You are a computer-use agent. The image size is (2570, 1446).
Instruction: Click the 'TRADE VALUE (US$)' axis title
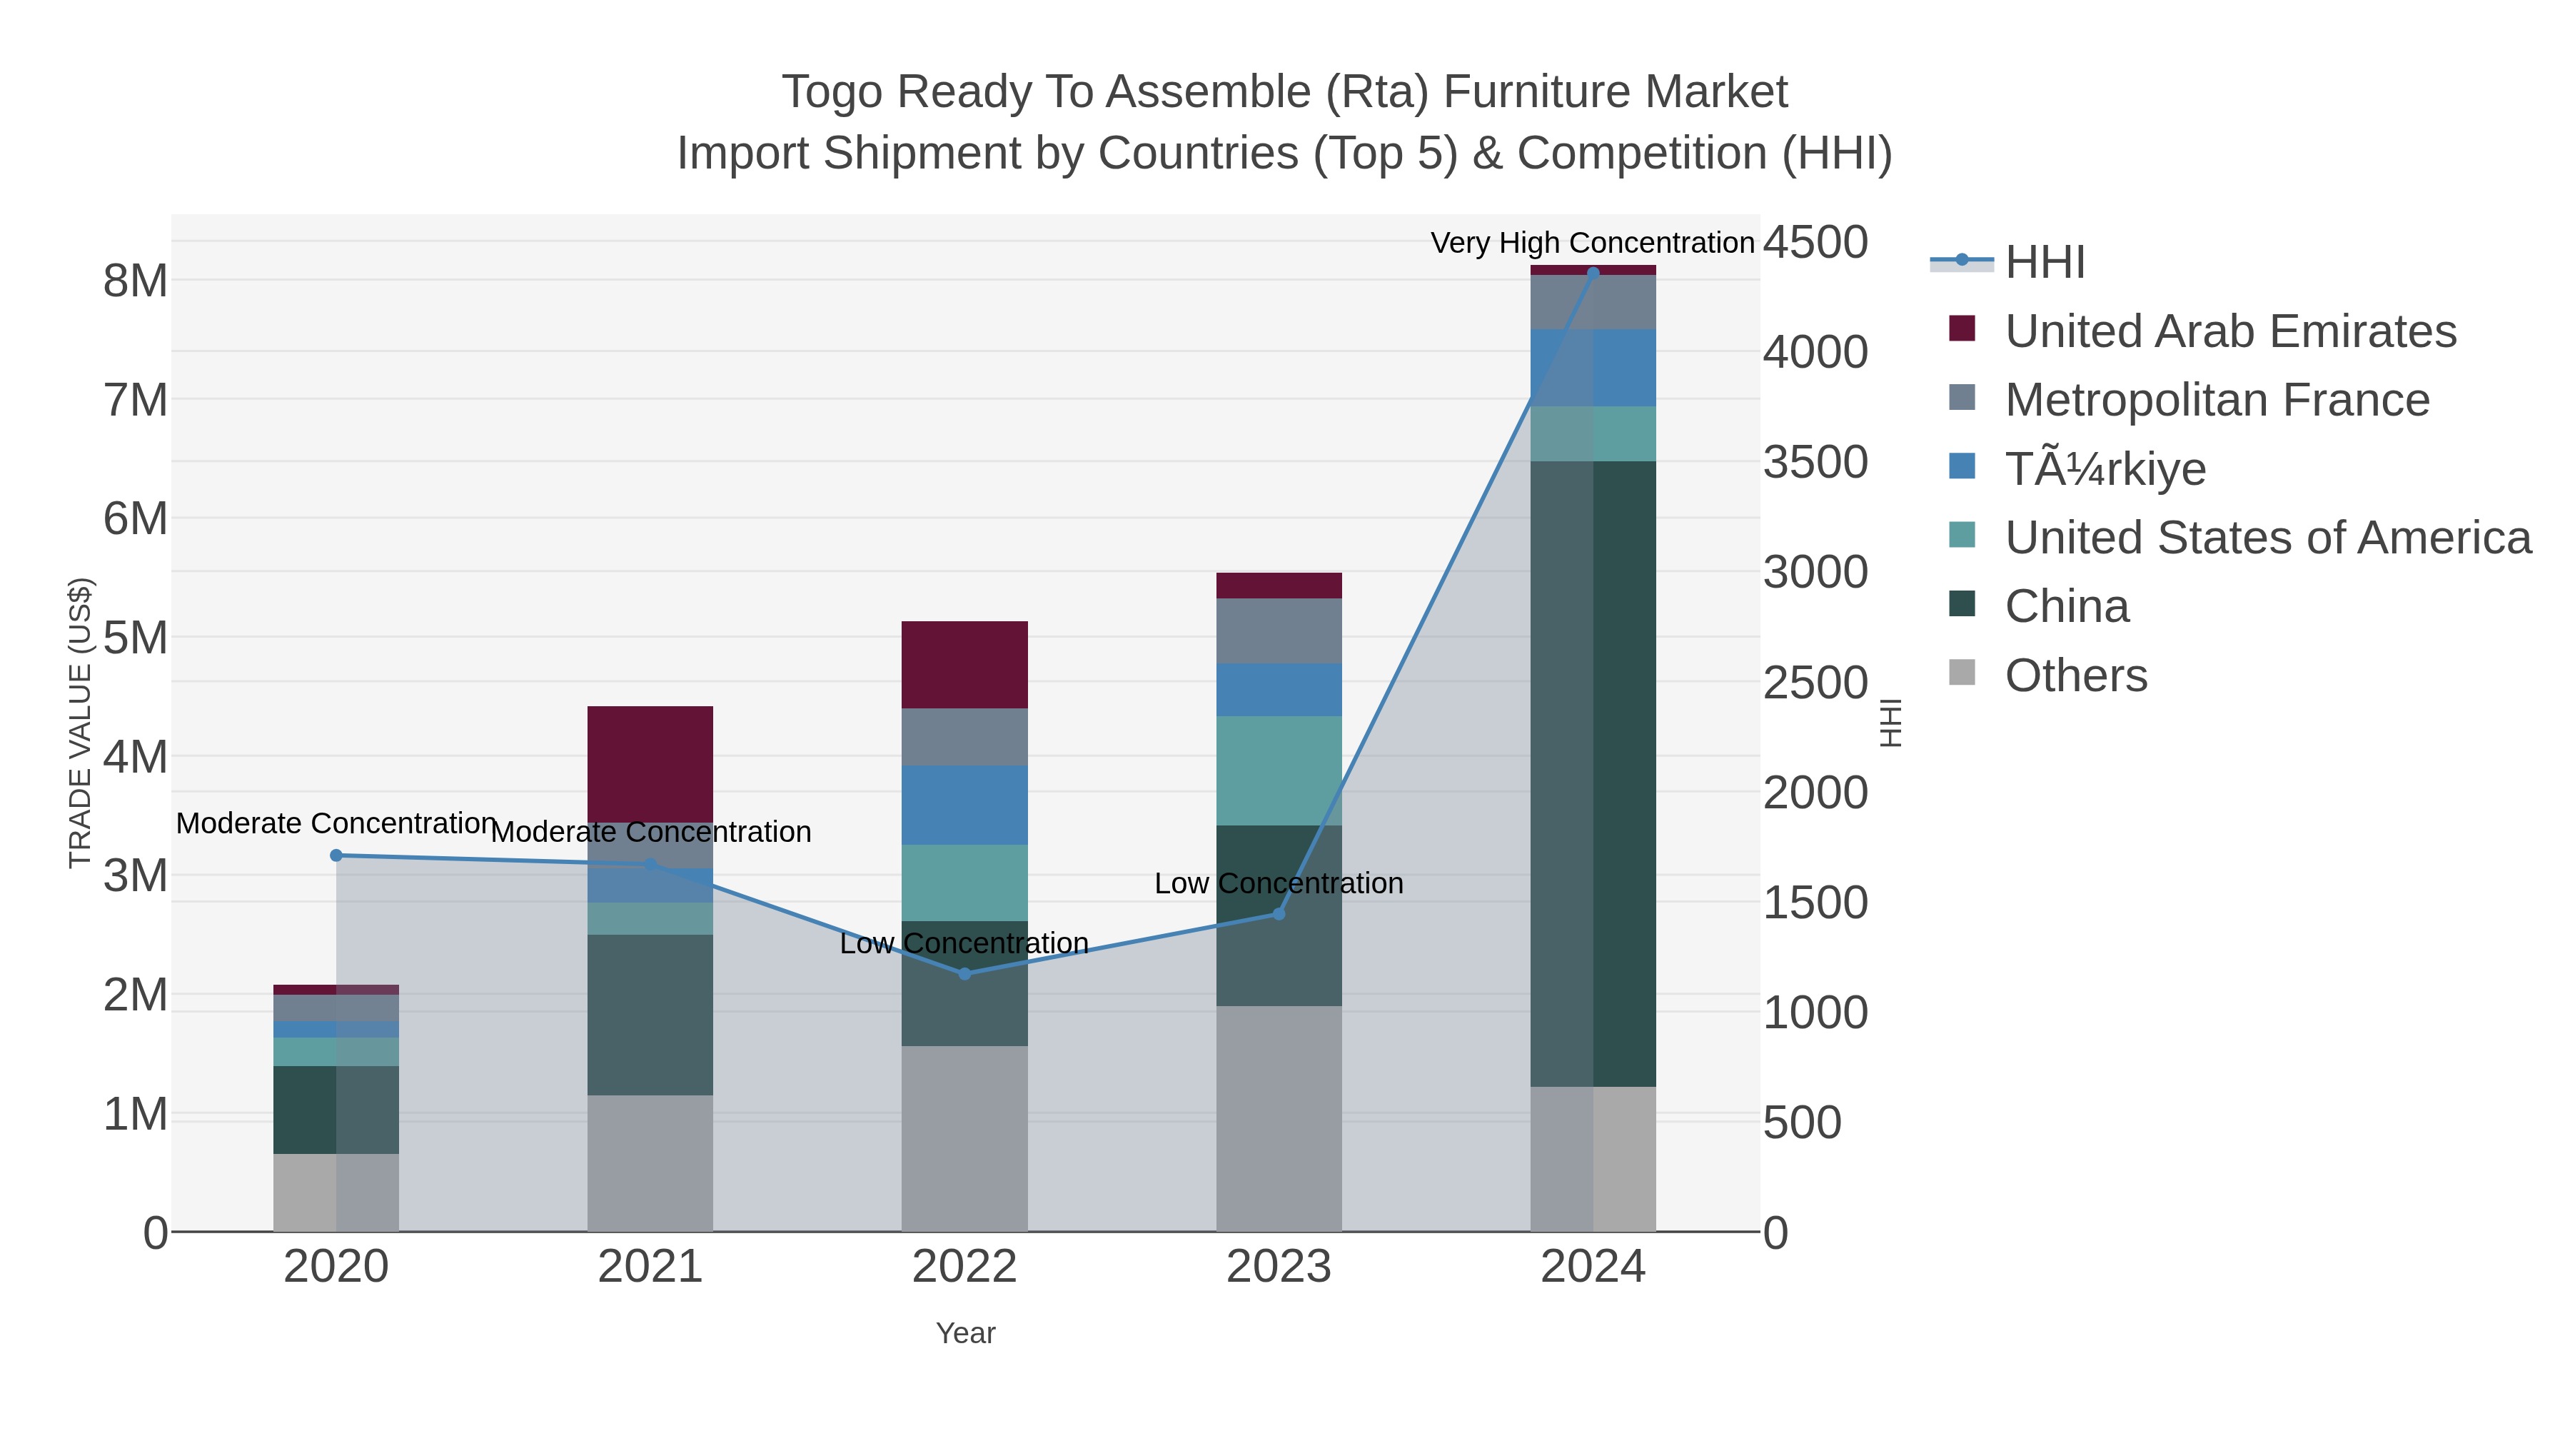(x=80, y=723)
